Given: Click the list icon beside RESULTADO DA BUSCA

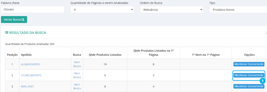Looking at the screenshot, I should pyautogui.click(x=6, y=33).
